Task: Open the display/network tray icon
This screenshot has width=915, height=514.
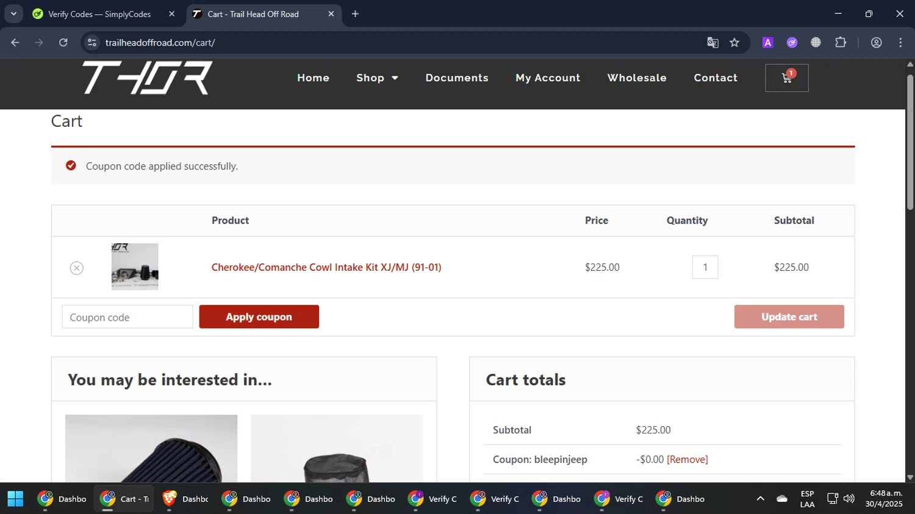Action: coord(832,499)
